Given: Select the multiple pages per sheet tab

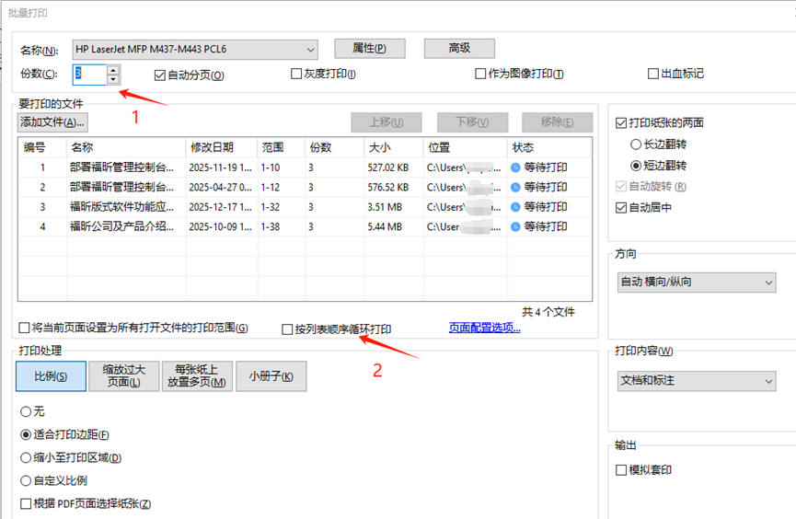Looking at the screenshot, I should click(197, 375).
